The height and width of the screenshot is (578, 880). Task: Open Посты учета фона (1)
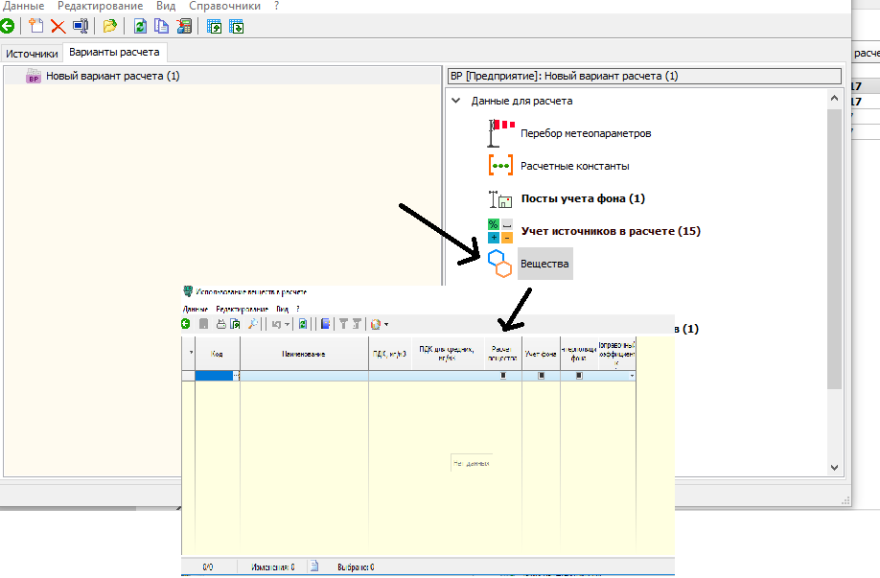[x=582, y=198]
